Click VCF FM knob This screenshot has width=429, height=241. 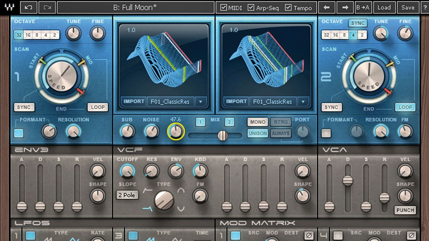click(200, 196)
